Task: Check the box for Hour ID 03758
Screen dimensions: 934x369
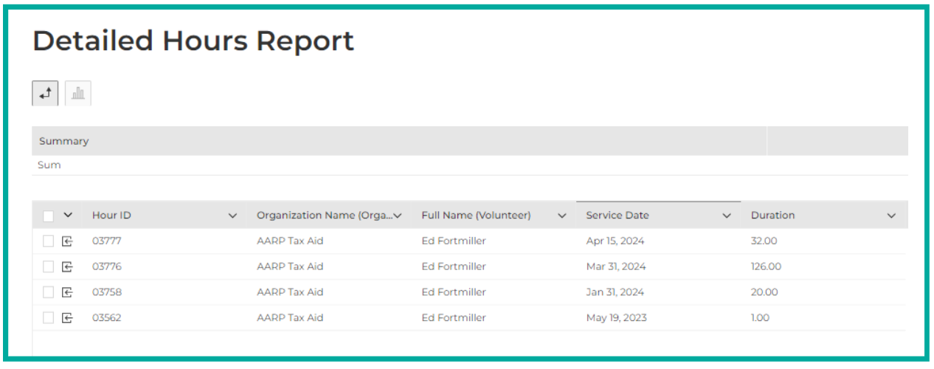Action: coord(48,292)
